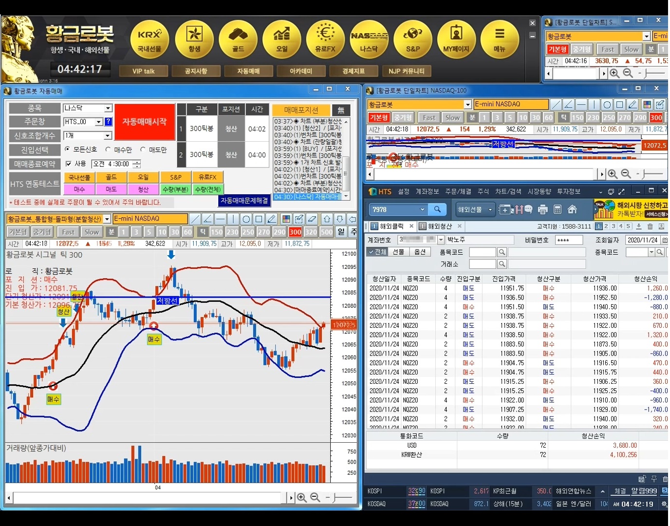Open the 메뉴 hamburger icon
The height and width of the screenshot is (526, 670).
[500, 39]
